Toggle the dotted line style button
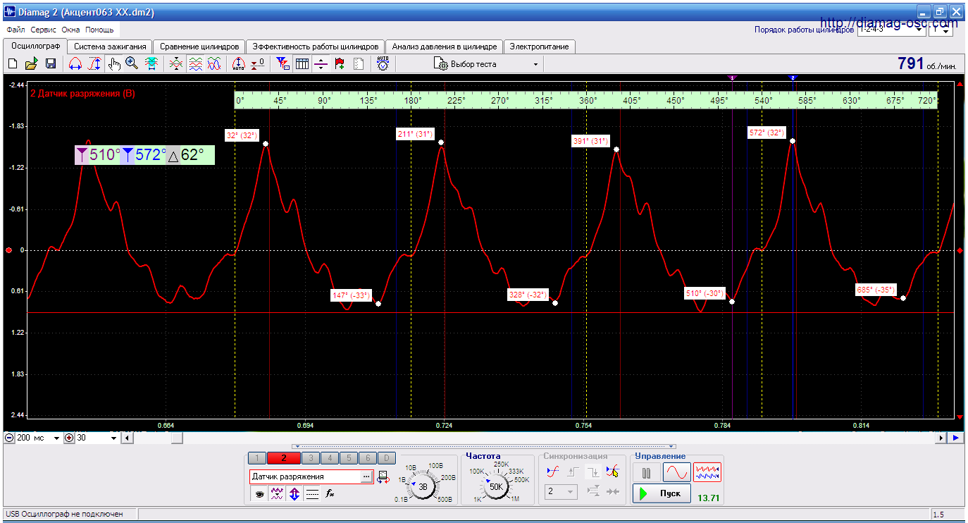 coord(312,494)
